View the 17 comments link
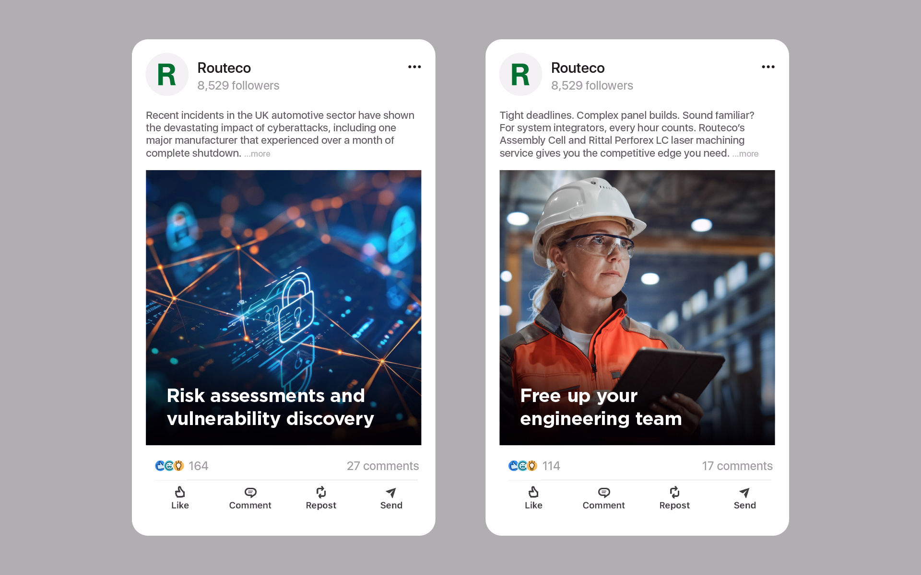The image size is (921, 575). [737, 466]
